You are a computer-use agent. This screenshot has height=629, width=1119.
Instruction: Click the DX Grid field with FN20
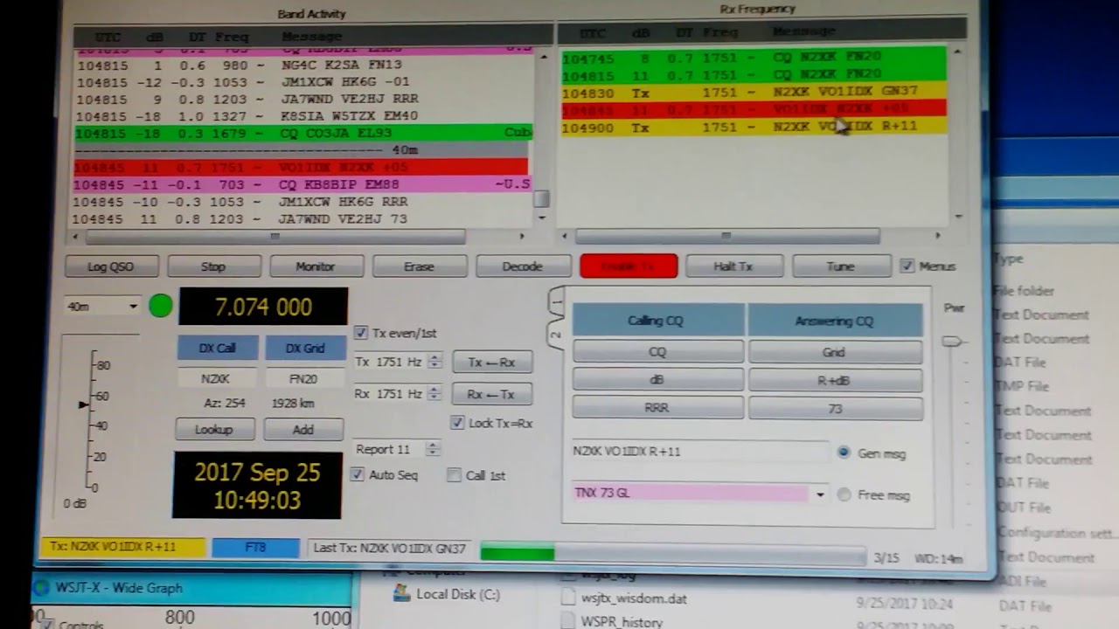click(303, 379)
